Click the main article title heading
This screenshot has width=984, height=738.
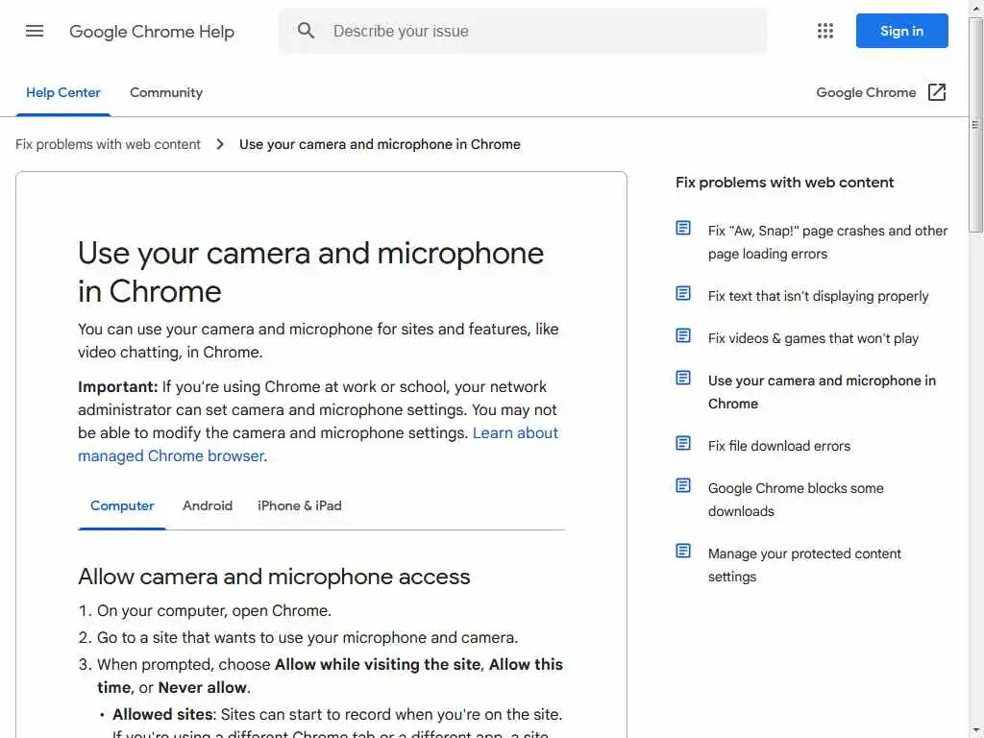tap(310, 272)
